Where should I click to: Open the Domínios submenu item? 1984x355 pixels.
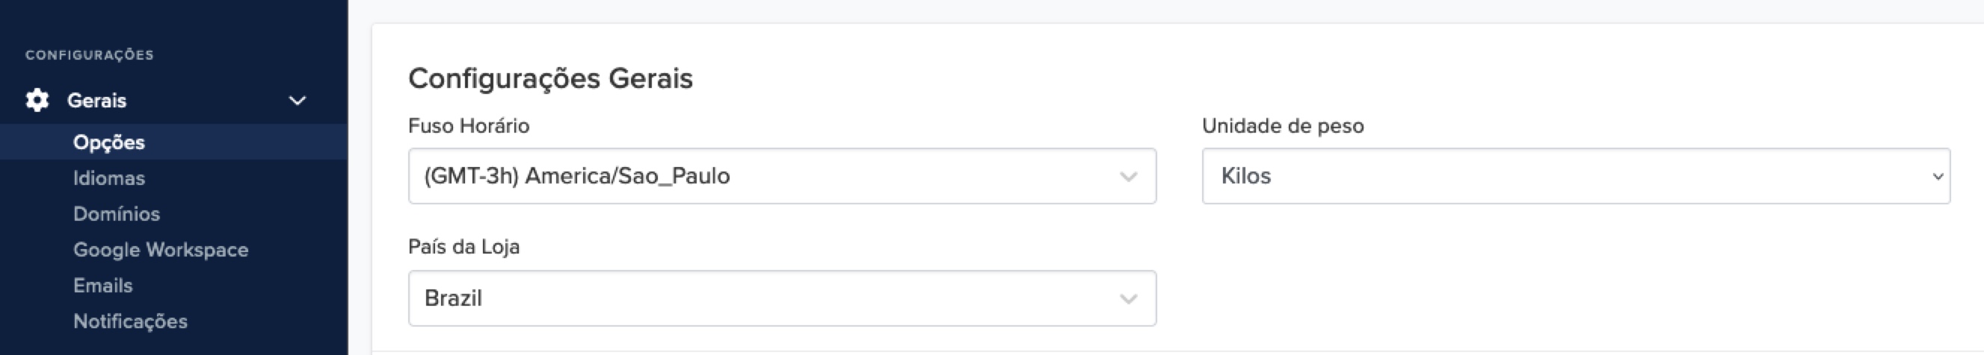pos(117,213)
